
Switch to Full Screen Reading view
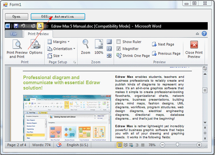click(x=126, y=145)
